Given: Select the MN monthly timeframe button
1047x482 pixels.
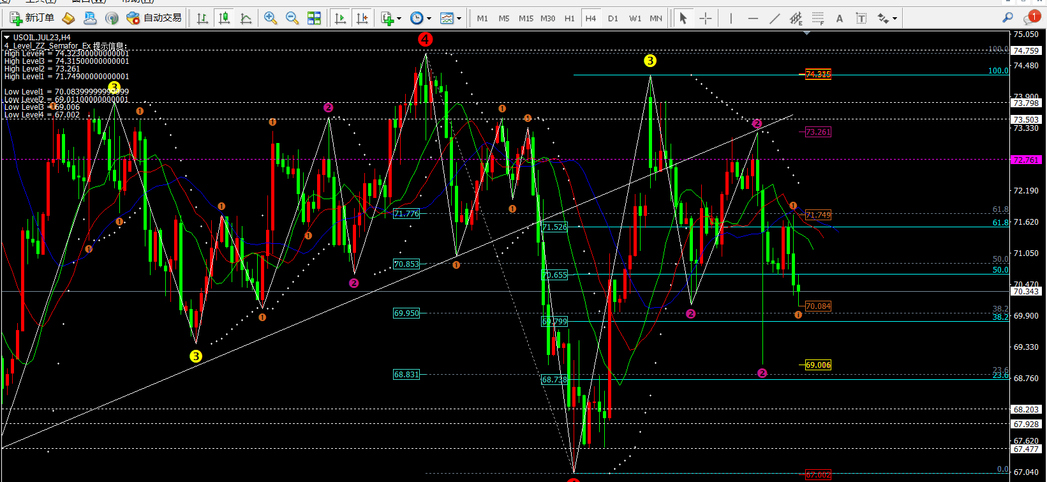Looking at the screenshot, I should click(x=656, y=19).
